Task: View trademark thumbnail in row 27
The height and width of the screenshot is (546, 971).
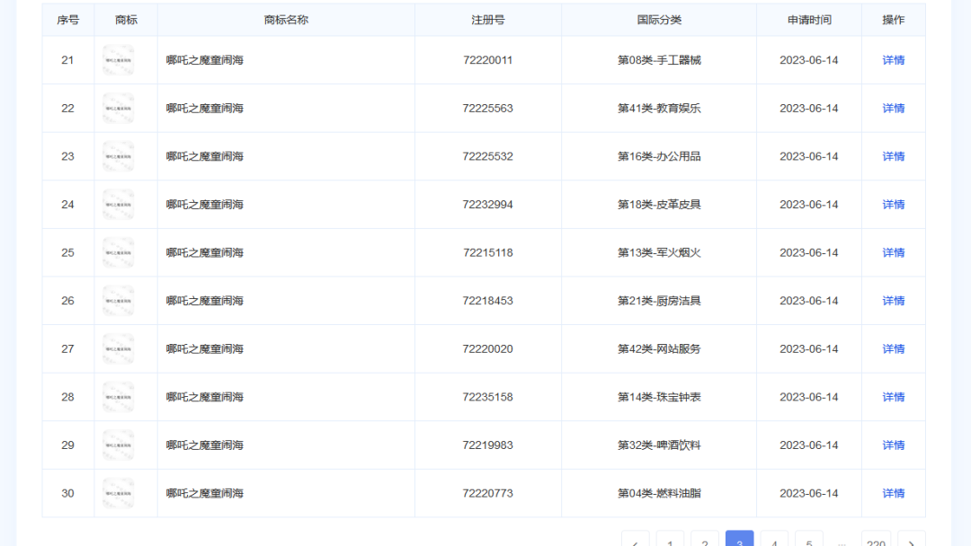Action: coord(118,349)
